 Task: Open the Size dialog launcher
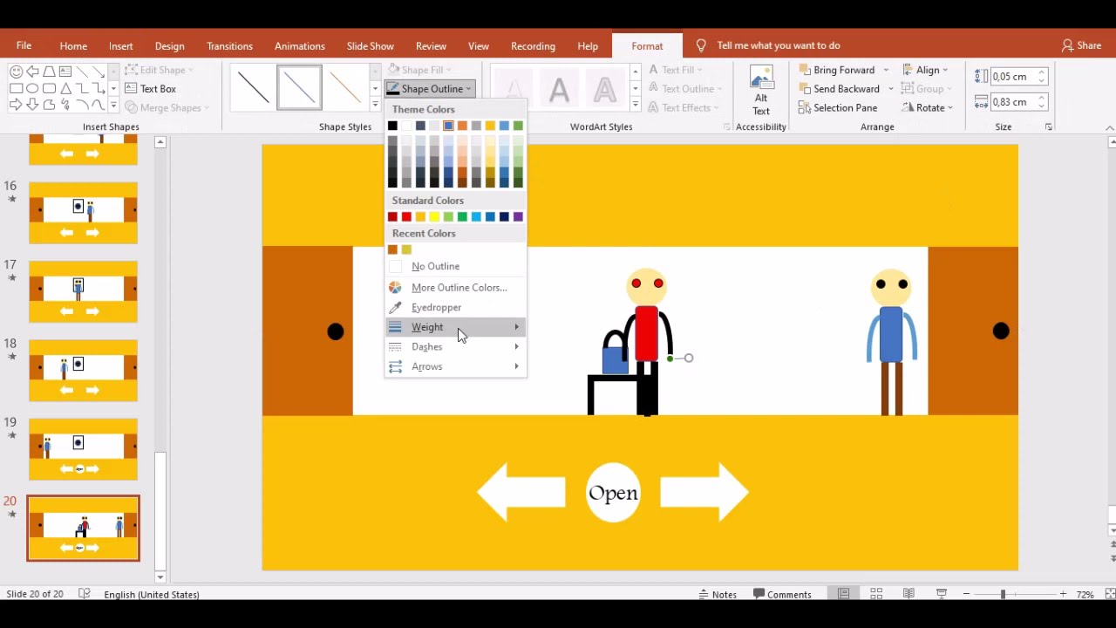(x=1049, y=127)
